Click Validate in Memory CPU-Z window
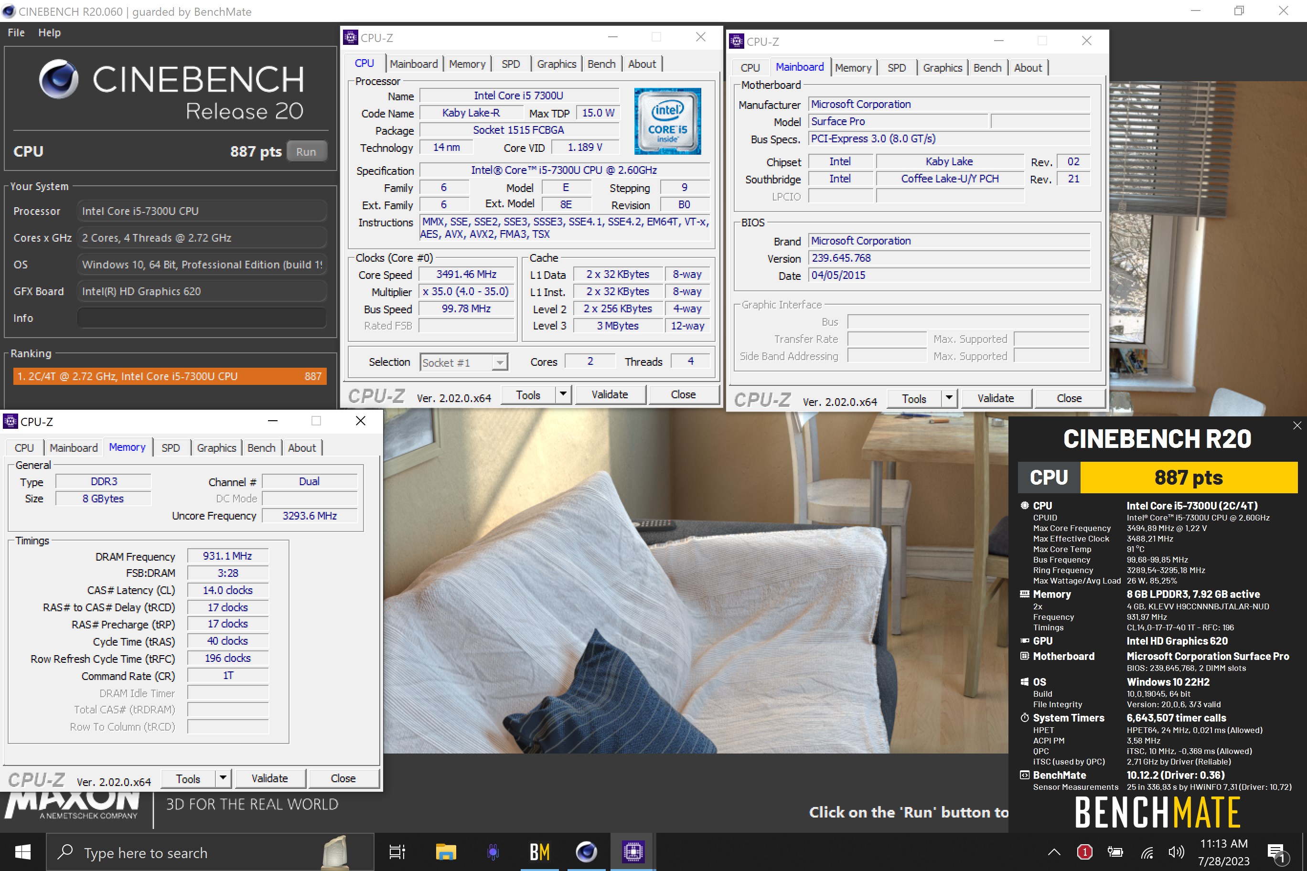Image resolution: width=1307 pixels, height=871 pixels. (x=269, y=779)
